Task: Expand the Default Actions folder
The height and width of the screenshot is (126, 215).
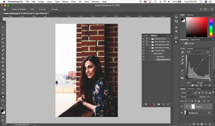Action: pos(150,39)
